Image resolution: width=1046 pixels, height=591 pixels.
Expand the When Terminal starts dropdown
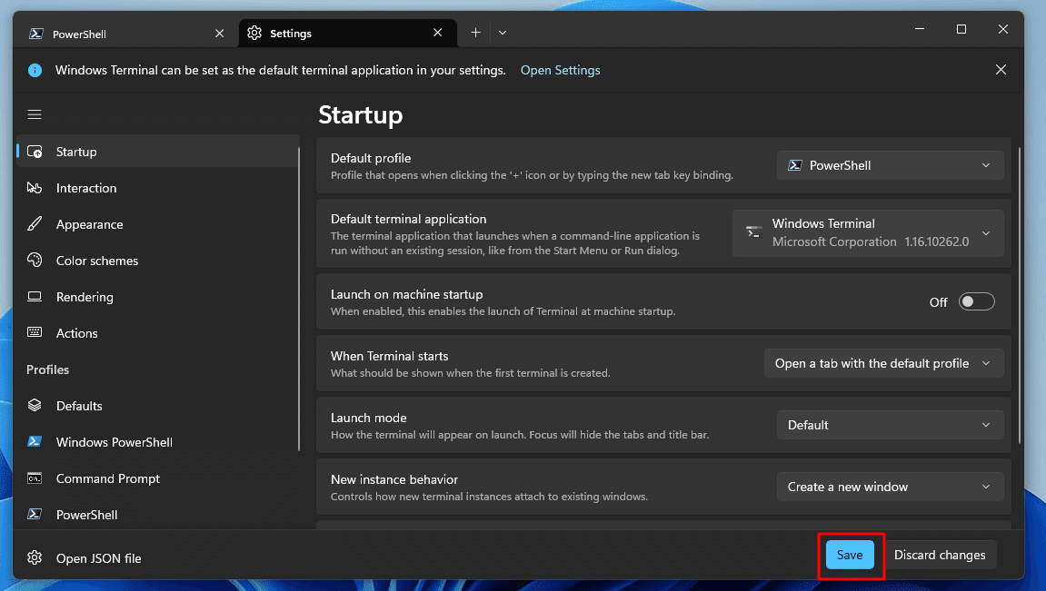coord(883,363)
